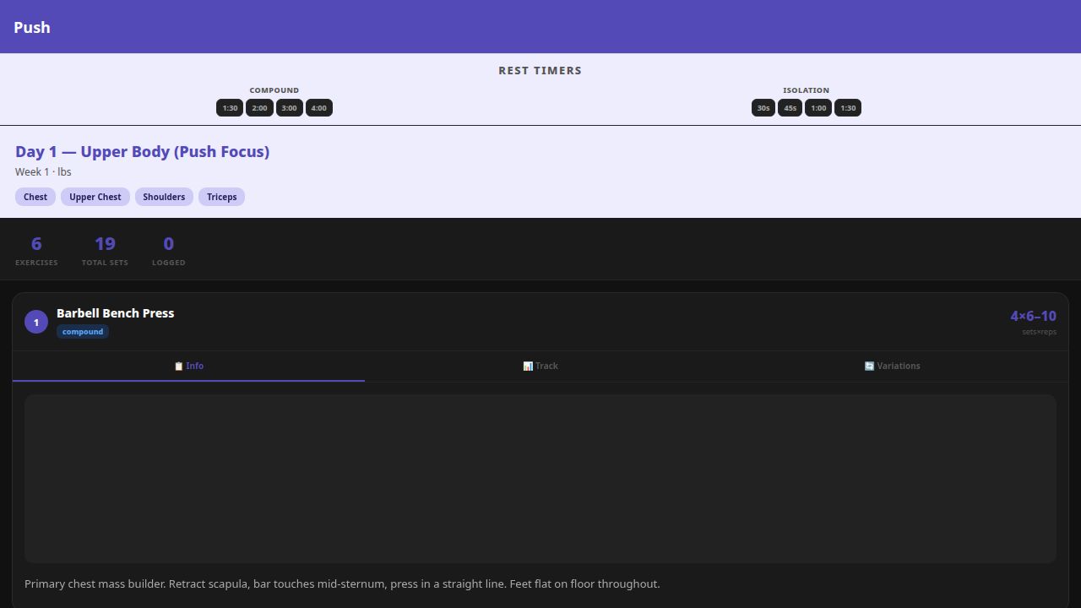Click the exercise demo media placeholder
The width and height of the screenshot is (1081, 608).
pos(540,479)
